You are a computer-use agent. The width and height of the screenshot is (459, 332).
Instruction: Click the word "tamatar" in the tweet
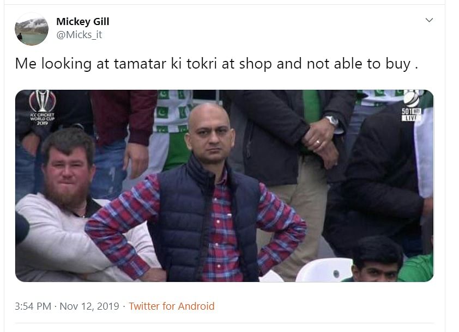(140, 64)
